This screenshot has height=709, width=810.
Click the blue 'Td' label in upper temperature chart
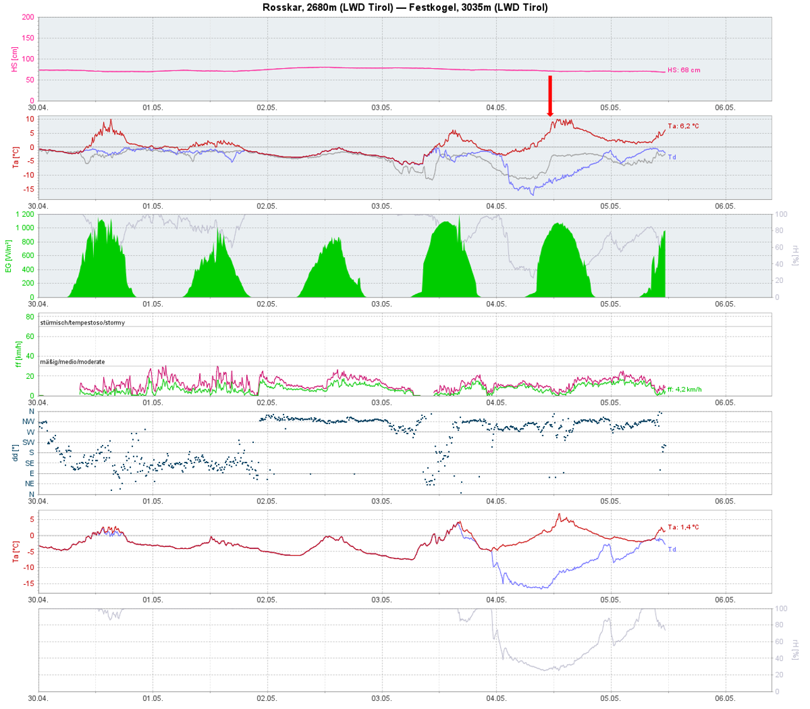click(x=672, y=157)
